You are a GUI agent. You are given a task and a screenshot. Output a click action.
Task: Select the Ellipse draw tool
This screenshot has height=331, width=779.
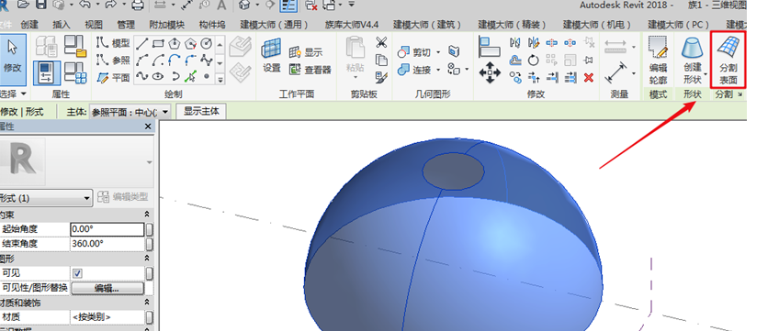159,76
